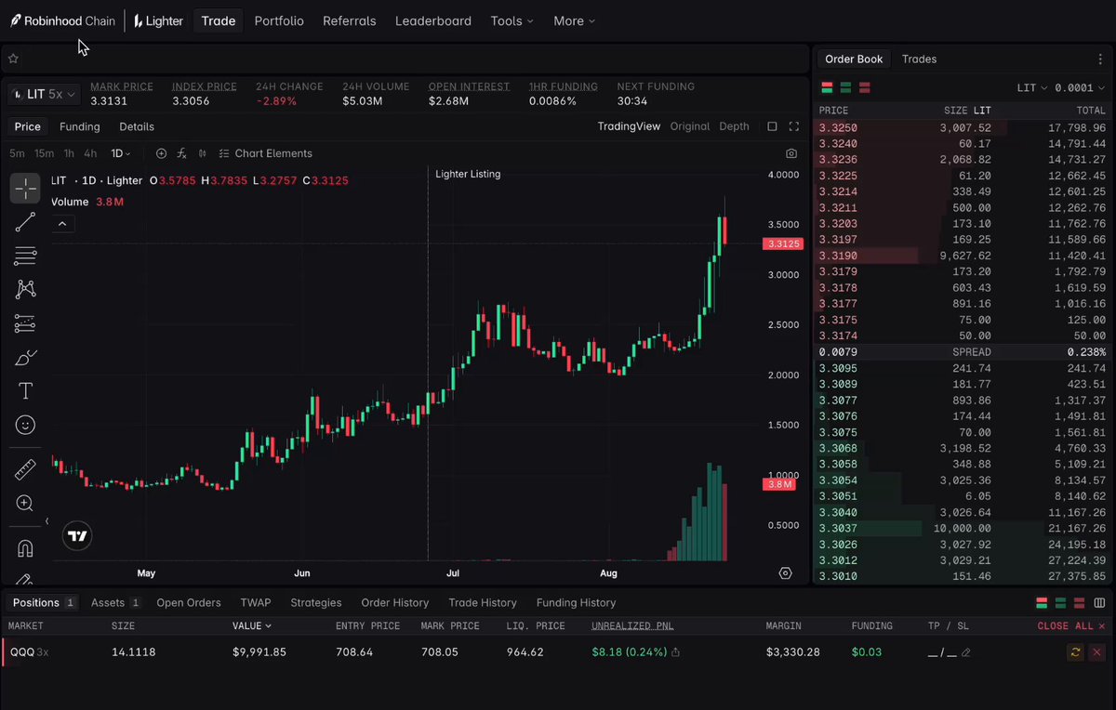
Task: Activate the zoom in tool
Action: 25,504
